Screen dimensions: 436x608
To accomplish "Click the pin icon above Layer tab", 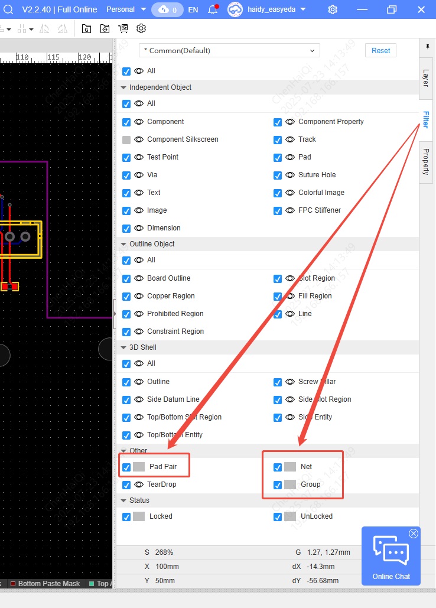I will click(427, 46).
